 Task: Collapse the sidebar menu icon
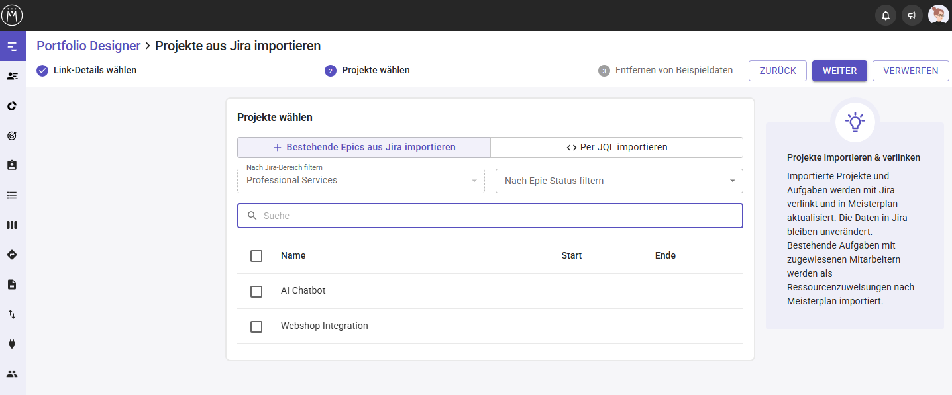coord(12,46)
